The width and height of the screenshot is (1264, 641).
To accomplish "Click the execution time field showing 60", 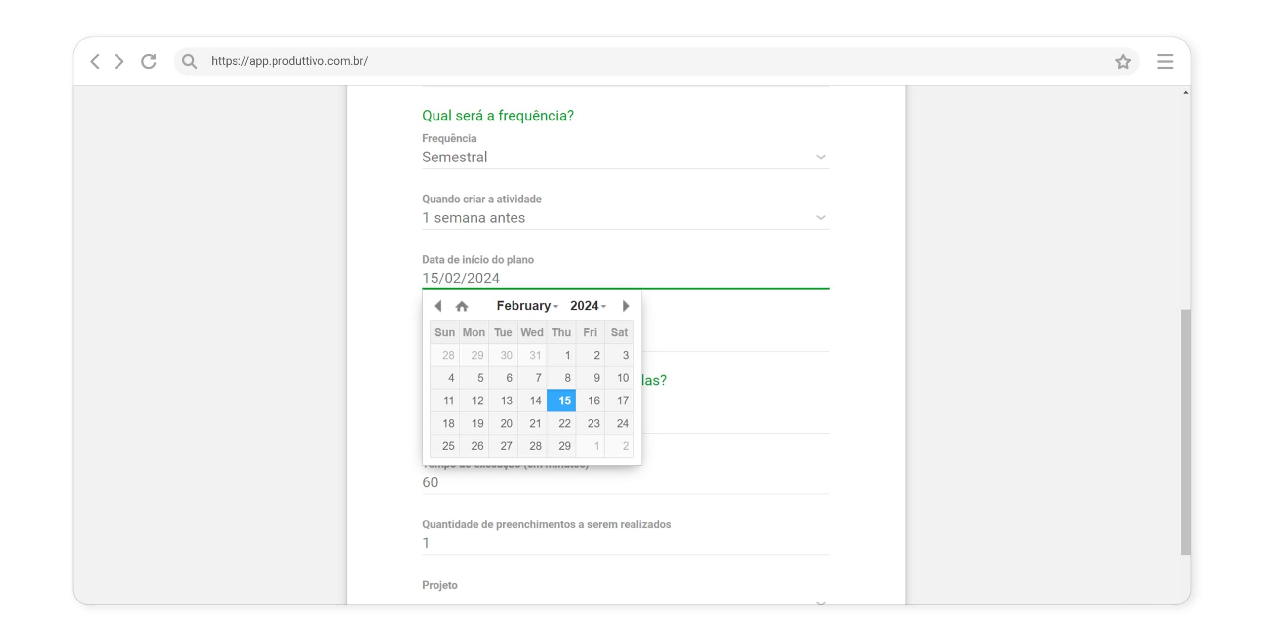I will [x=625, y=482].
